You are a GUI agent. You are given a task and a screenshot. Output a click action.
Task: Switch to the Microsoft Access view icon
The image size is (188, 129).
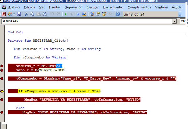tap(3, 14)
